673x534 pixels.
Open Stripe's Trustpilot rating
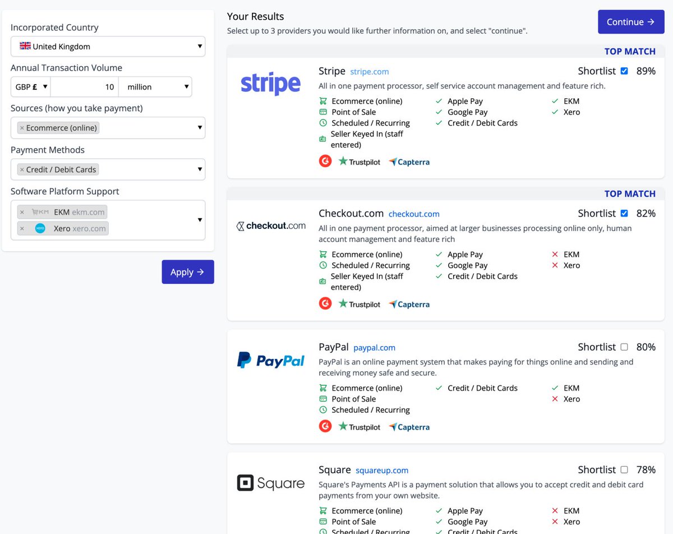point(359,162)
